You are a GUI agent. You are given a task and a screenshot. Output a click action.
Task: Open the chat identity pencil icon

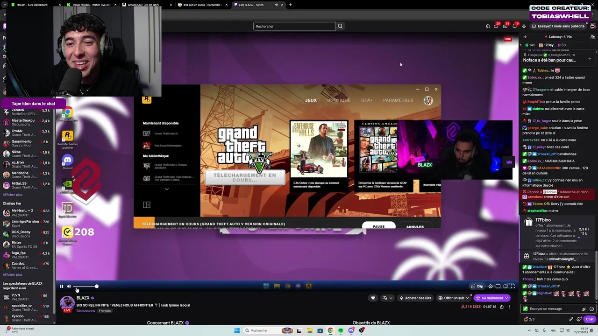tap(571, 319)
